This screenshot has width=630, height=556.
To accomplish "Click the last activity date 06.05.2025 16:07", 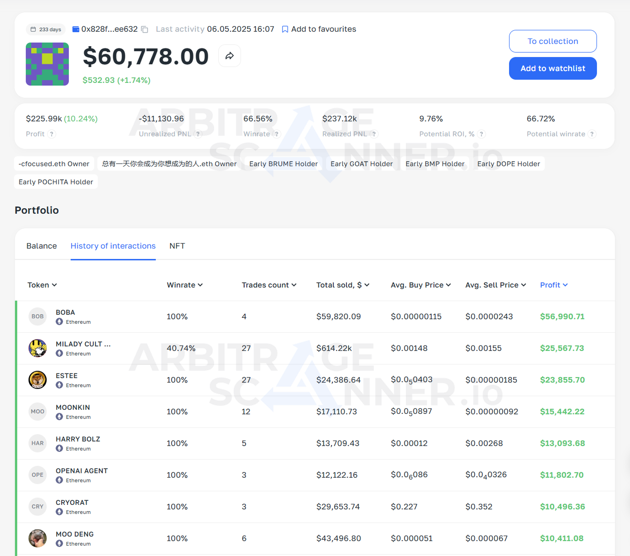I will pyautogui.click(x=240, y=29).
